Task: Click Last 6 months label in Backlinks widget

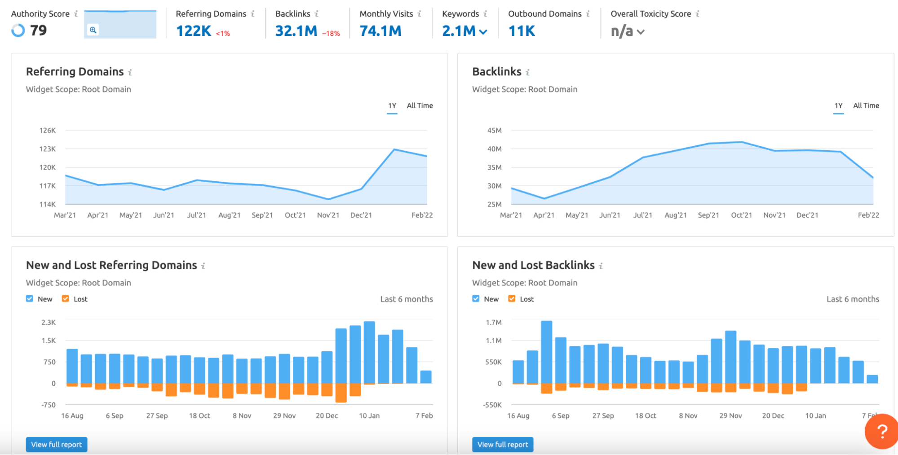Action: (x=853, y=299)
